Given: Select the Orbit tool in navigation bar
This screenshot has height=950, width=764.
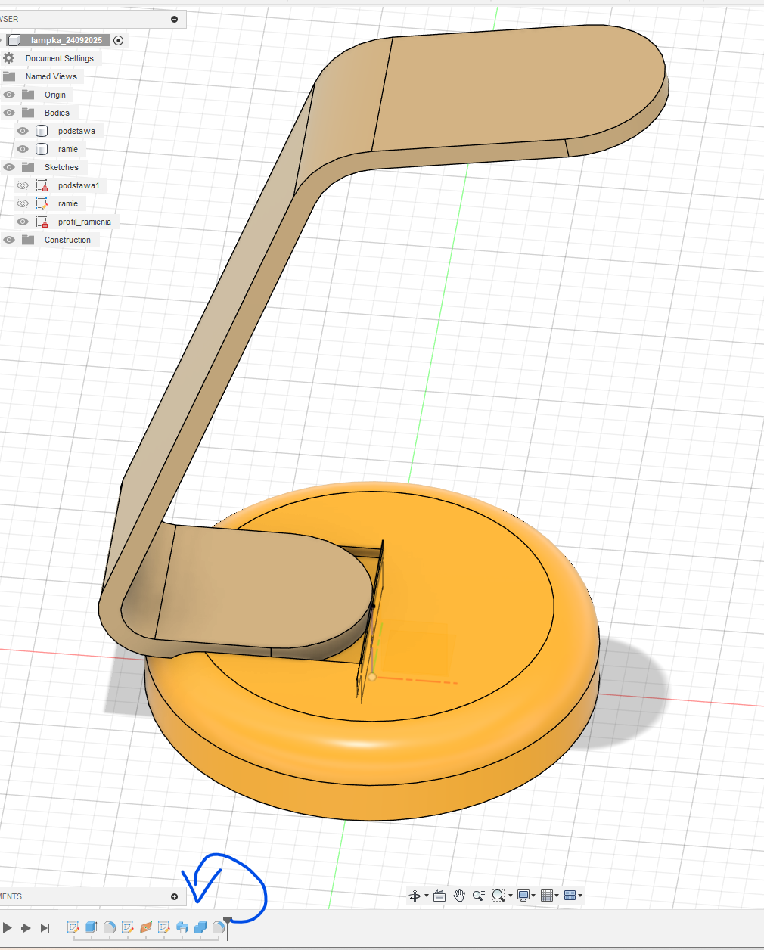Looking at the screenshot, I should (414, 896).
